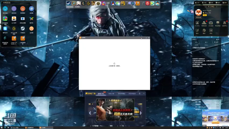
Task: Select fourth tab in game plaza window
Action: [132, 94]
